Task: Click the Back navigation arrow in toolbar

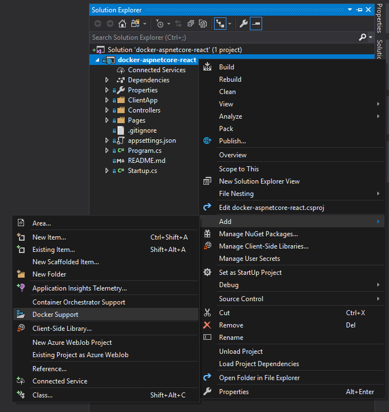Action: tap(98, 24)
